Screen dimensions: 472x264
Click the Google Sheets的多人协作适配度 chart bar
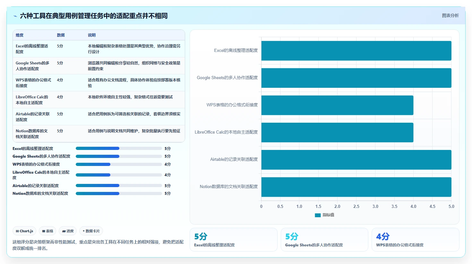pyautogui.click(x=356, y=78)
